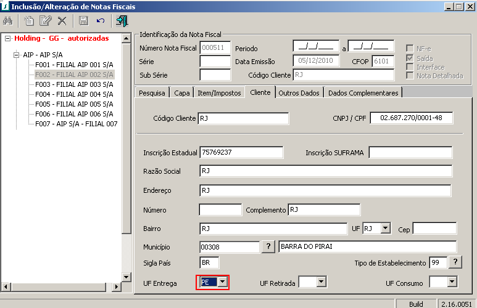Open the Dados Complementares tab
Viewport: 477px width, 308px height.
tap(363, 92)
